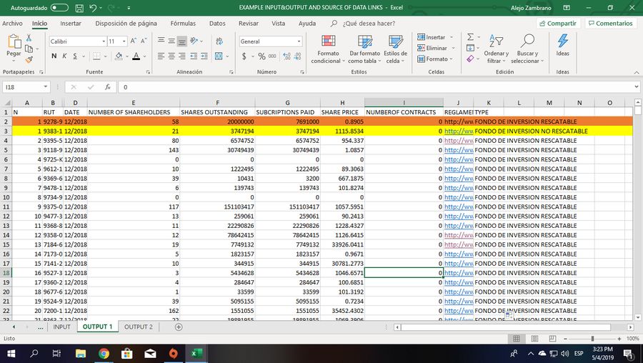Click the Comentarios button

(x=609, y=24)
